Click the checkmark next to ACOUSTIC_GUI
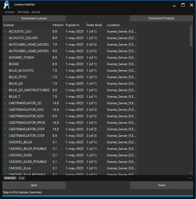 pos(5,32)
